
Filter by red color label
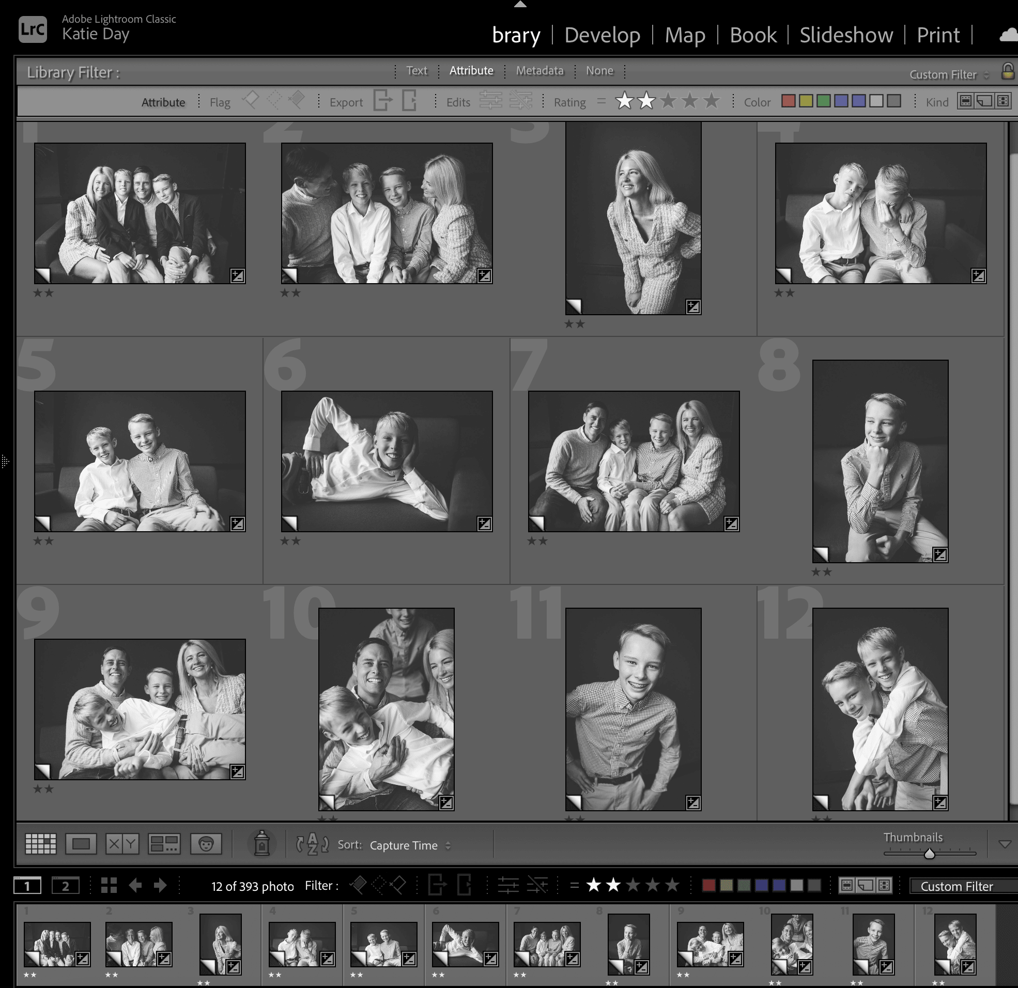tap(788, 101)
